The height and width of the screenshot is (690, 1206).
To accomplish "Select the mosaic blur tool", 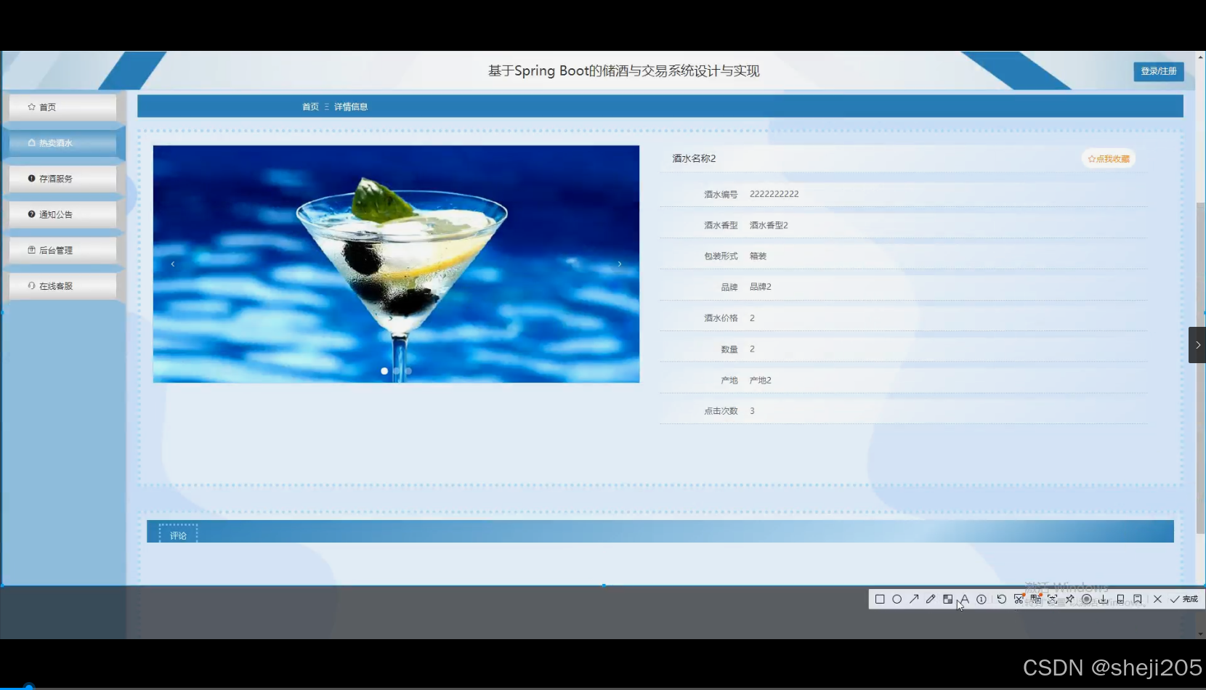I will click(947, 599).
